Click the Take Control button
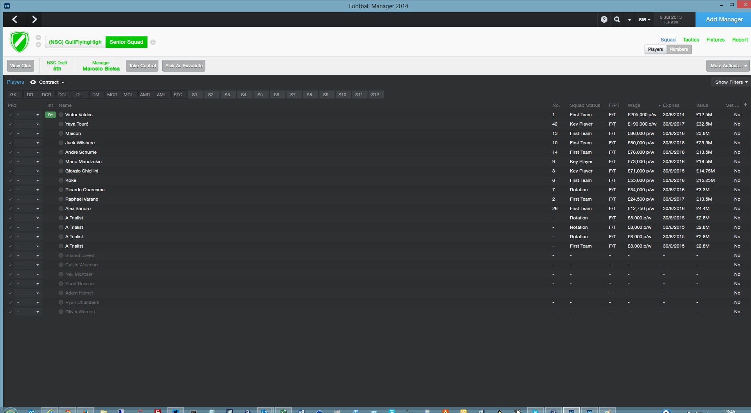The image size is (751, 413). tap(142, 66)
